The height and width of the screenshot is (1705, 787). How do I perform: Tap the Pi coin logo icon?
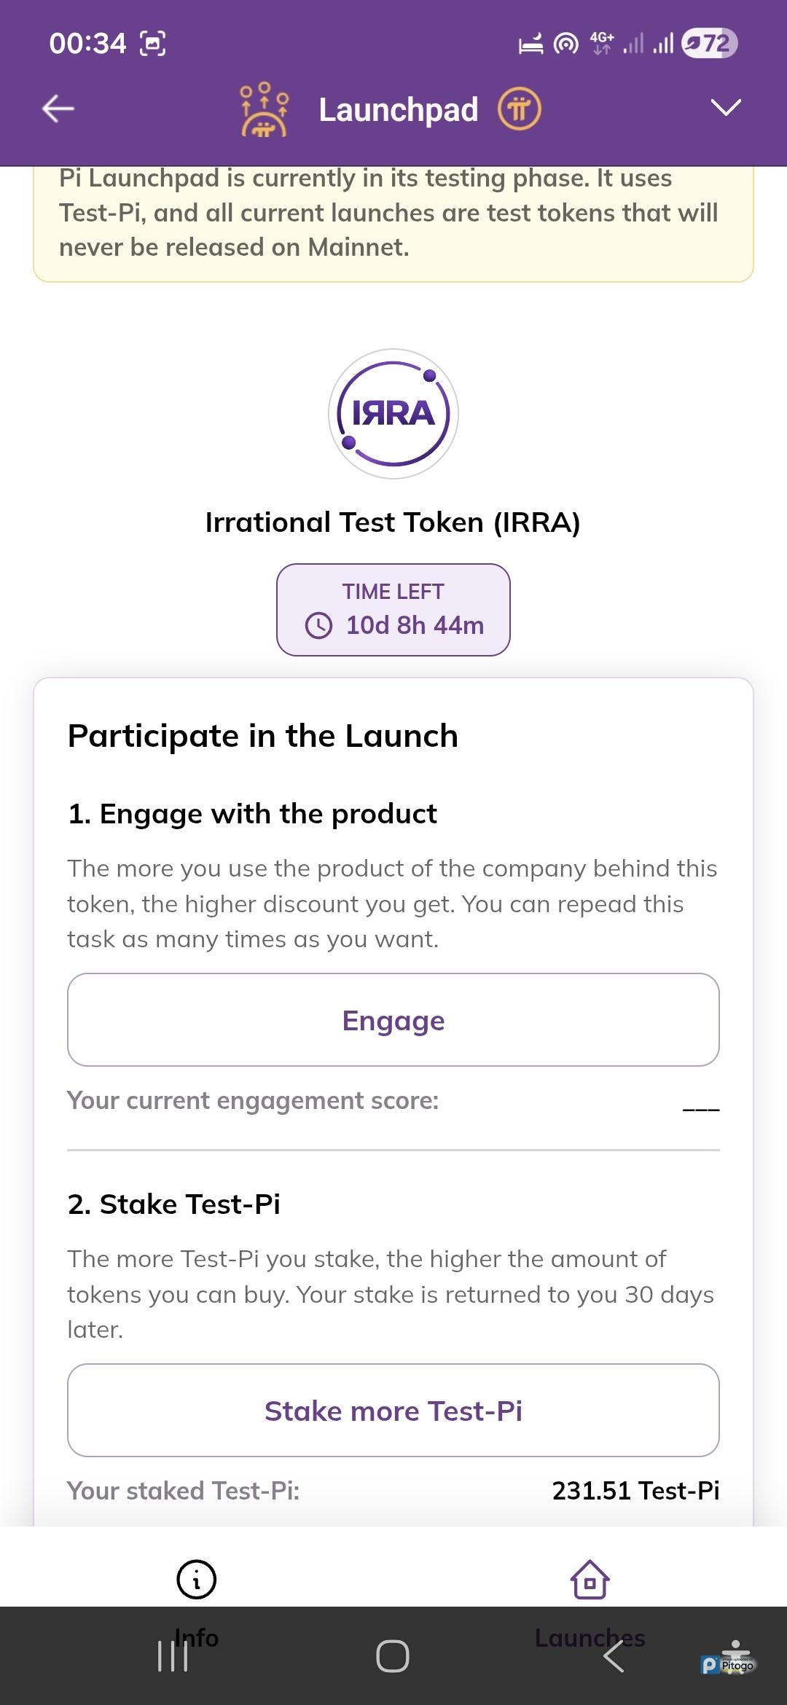(x=519, y=109)
